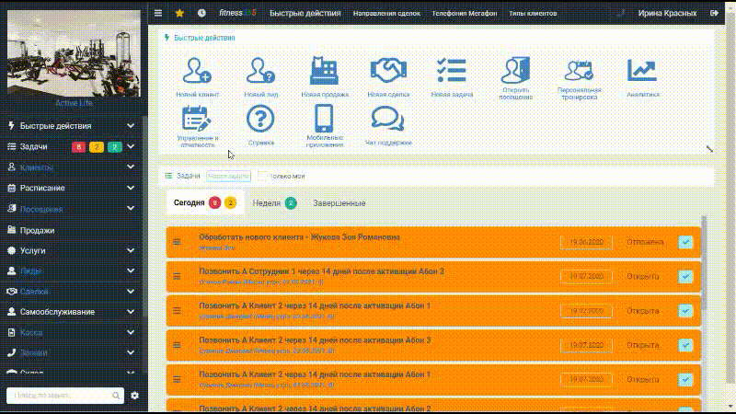736x414 pixels.
Task: Open Направления сделок in top bar
Action: (386, 13)
